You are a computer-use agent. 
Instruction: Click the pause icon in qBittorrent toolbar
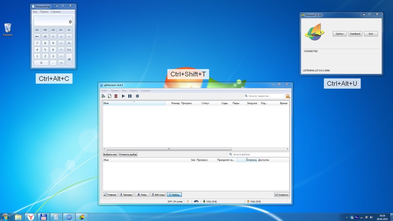coord(130,96)
